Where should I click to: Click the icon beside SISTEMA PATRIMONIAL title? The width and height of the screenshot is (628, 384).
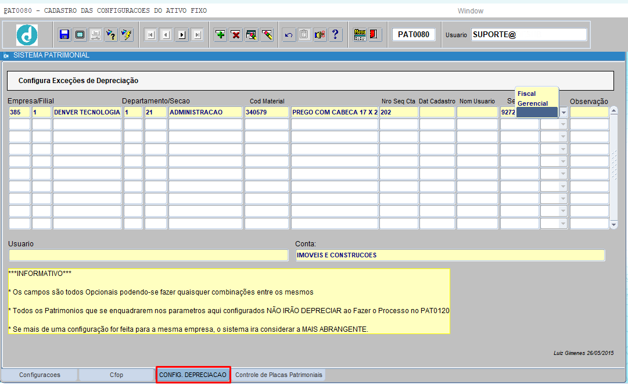[x=6, y=56]
